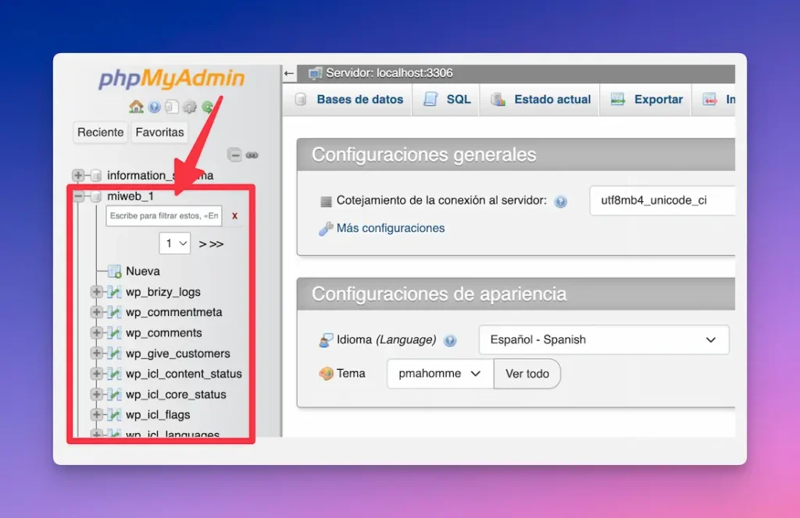Open the Idioma dropdown for Español - Spanish
800x518 pixels.
click(603, 339)
